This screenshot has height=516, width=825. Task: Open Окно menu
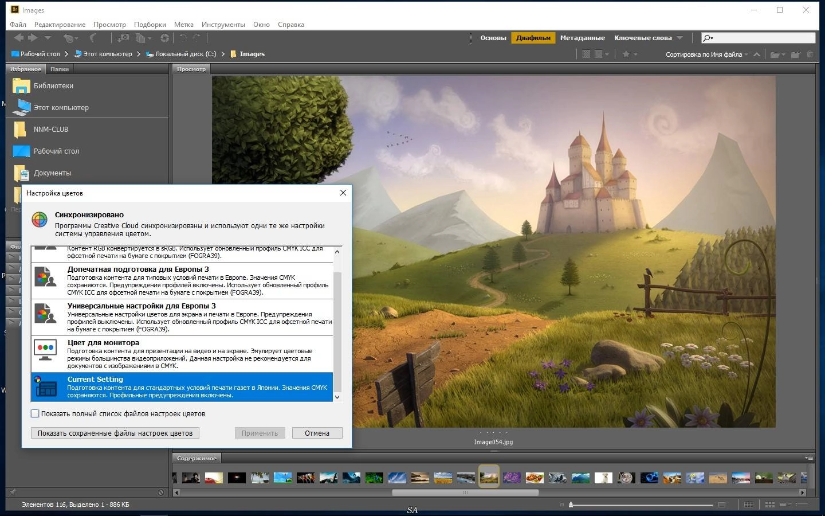[x=261, y=25]
